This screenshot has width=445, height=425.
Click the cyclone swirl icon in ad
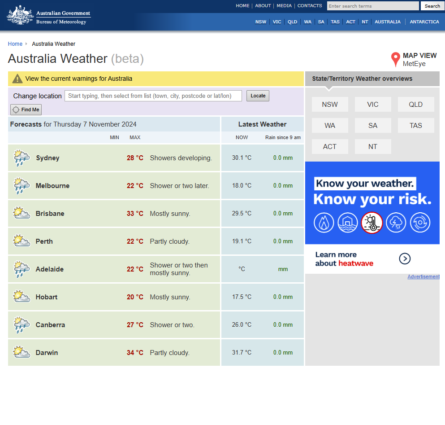point(420,223)
